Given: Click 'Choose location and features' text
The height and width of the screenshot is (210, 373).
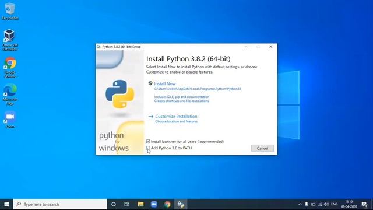Looking at the screenshot, I should tap(176, 121).
